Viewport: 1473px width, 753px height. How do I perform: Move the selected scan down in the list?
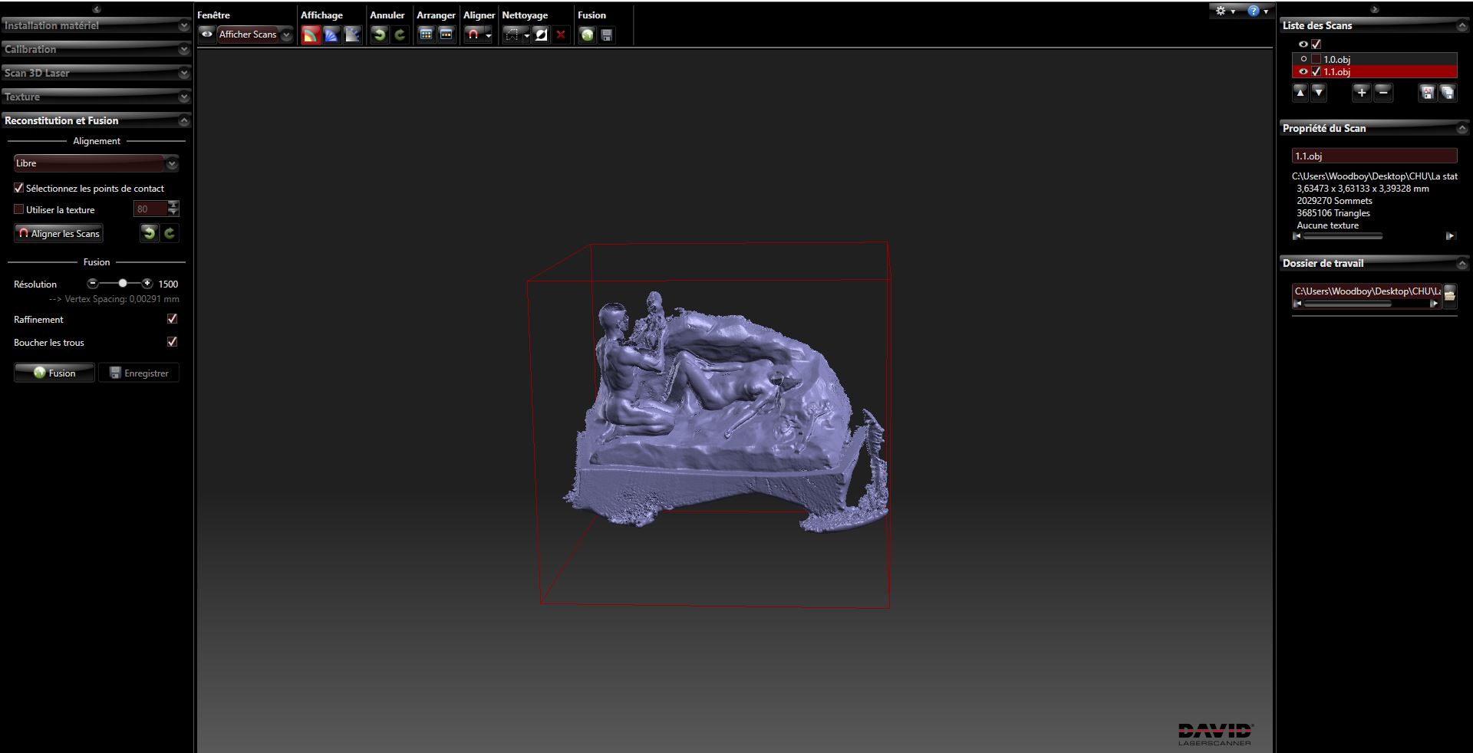(x=1319, y=93)
